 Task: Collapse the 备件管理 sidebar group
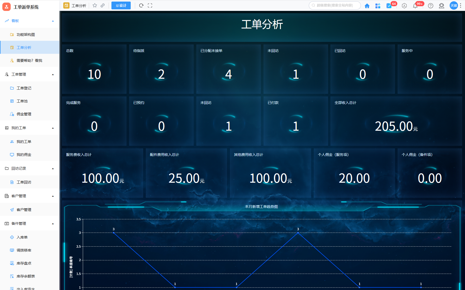[x=53, y=224]
